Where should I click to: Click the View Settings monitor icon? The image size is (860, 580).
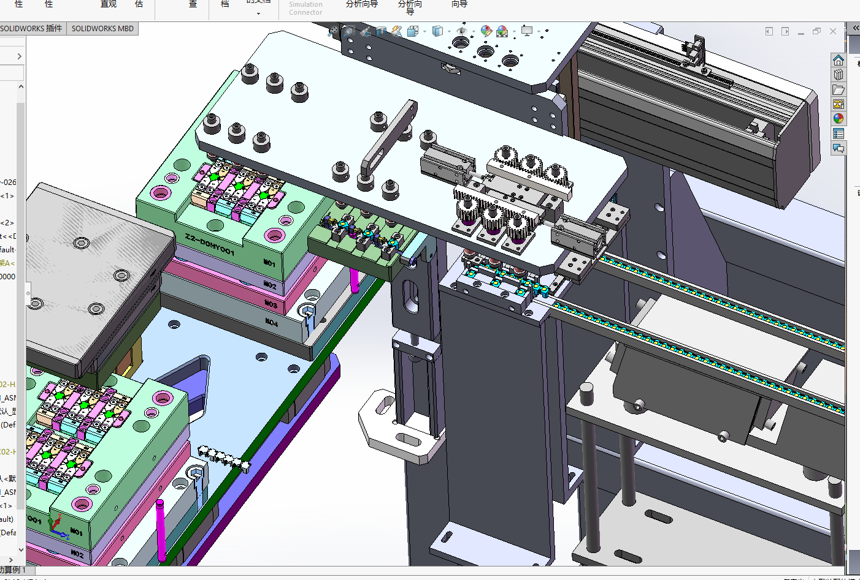click(x=527, y=31)
